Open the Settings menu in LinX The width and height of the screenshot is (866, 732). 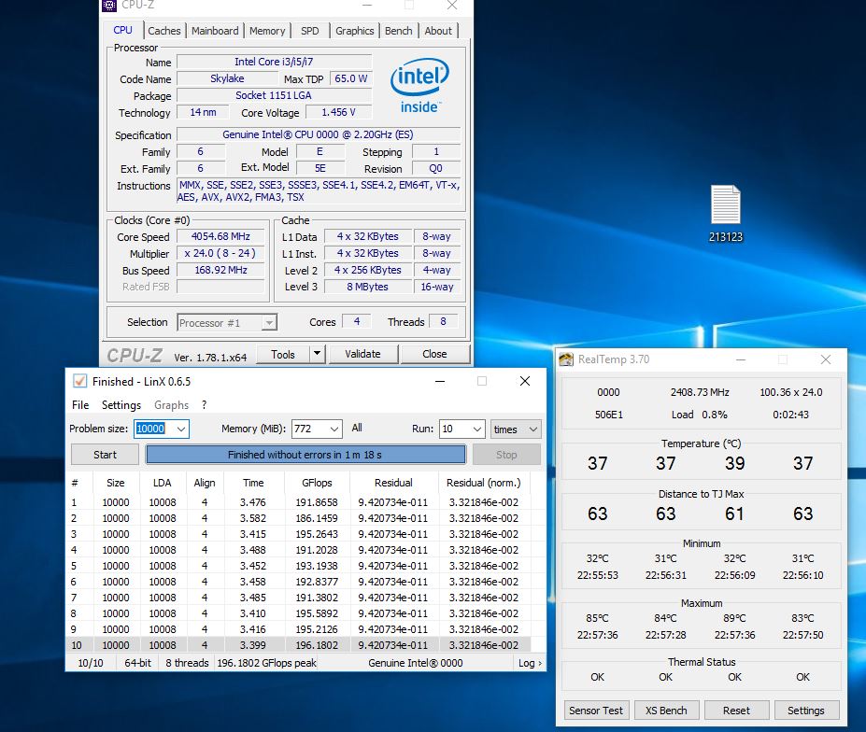[x=121, y=404]
